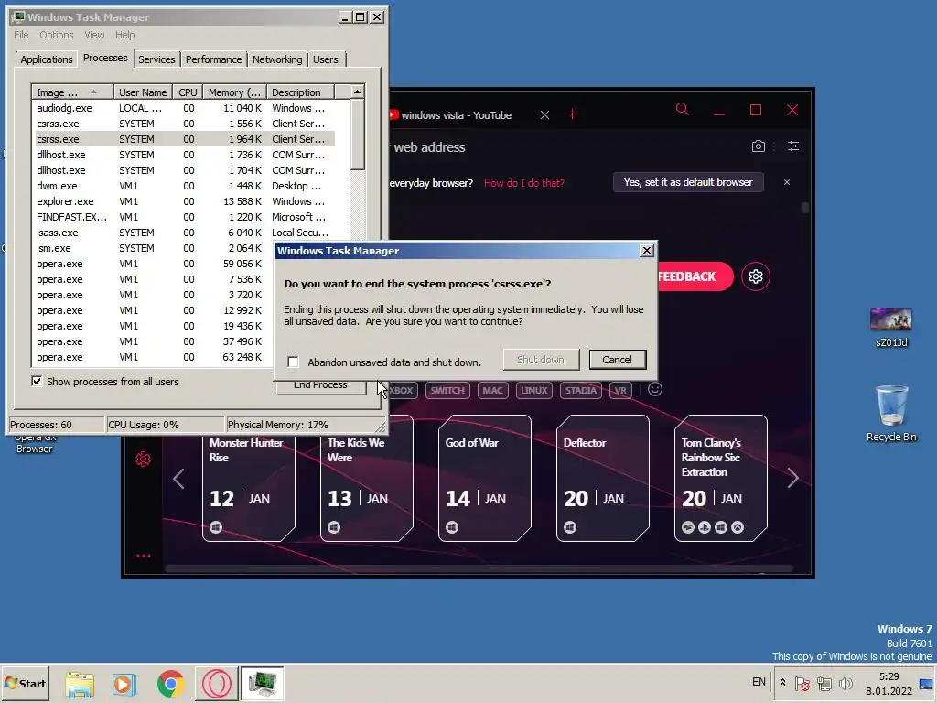This screenshot has height=703, width=937.
Task: Open the Task Manager Help menu
Action: click(124, 35)
